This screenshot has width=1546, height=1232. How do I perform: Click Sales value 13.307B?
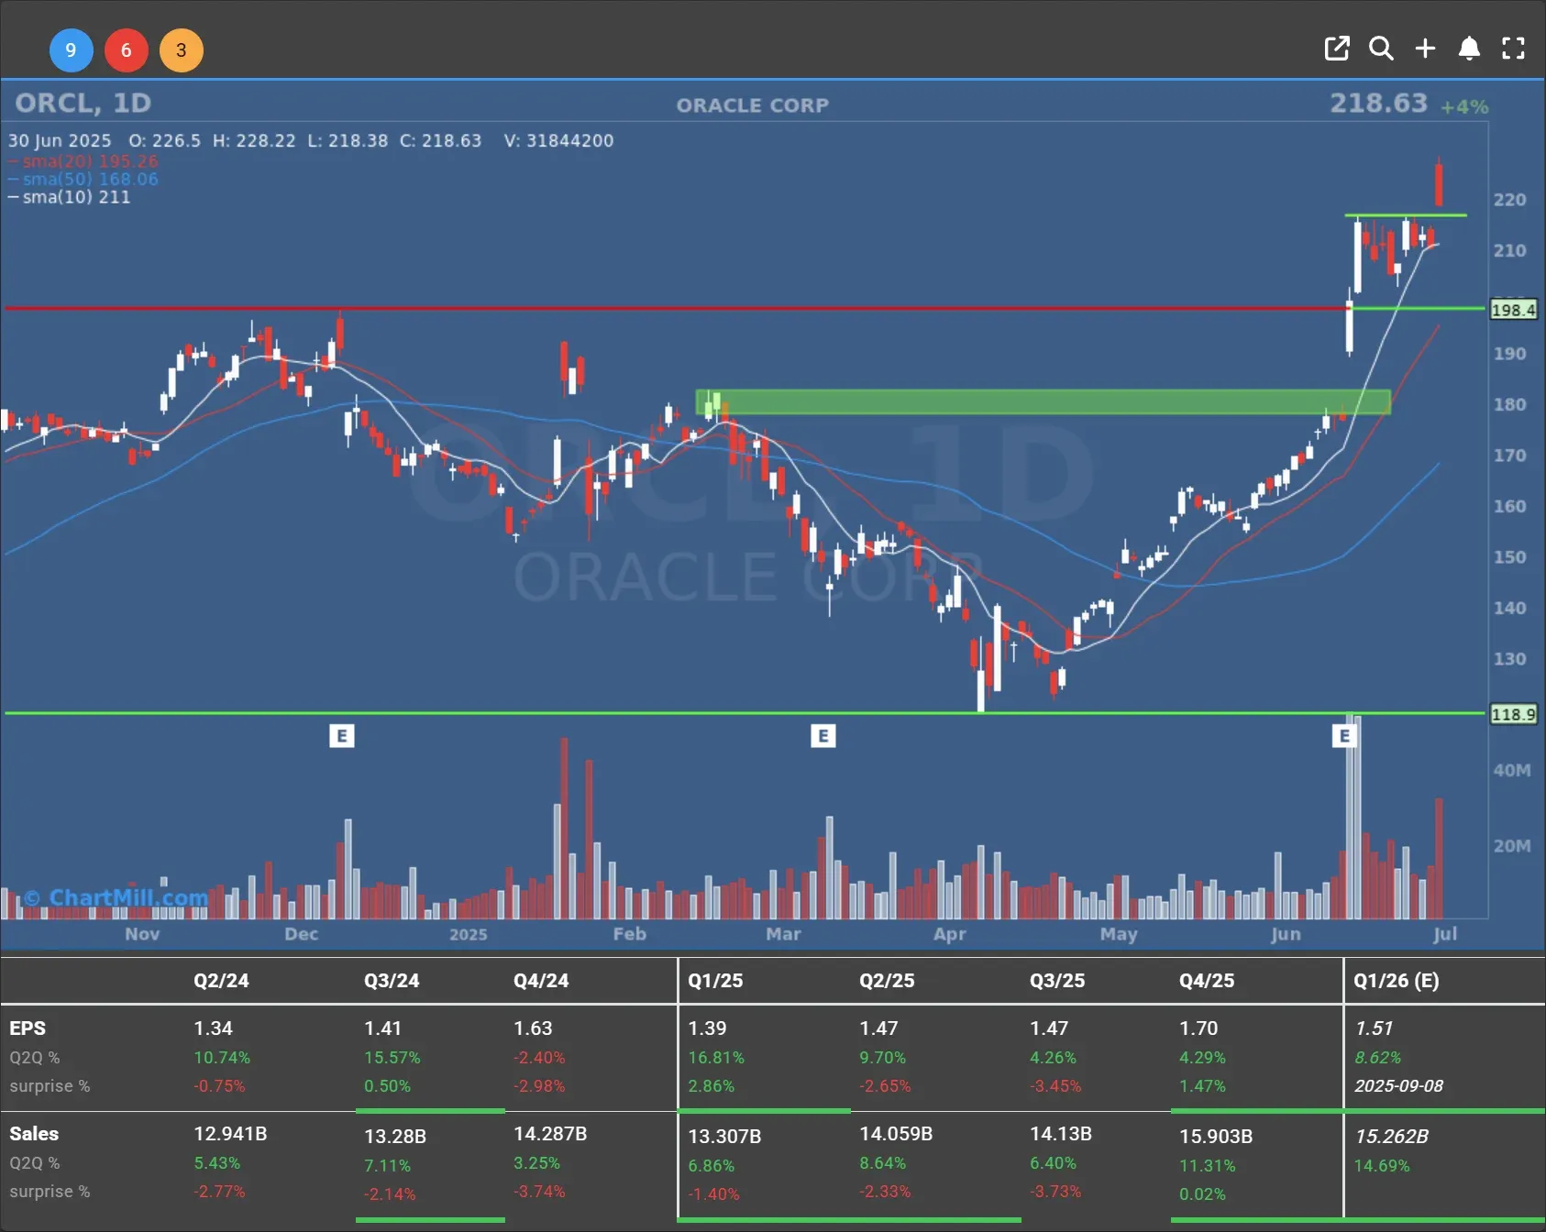point(724,1137)
